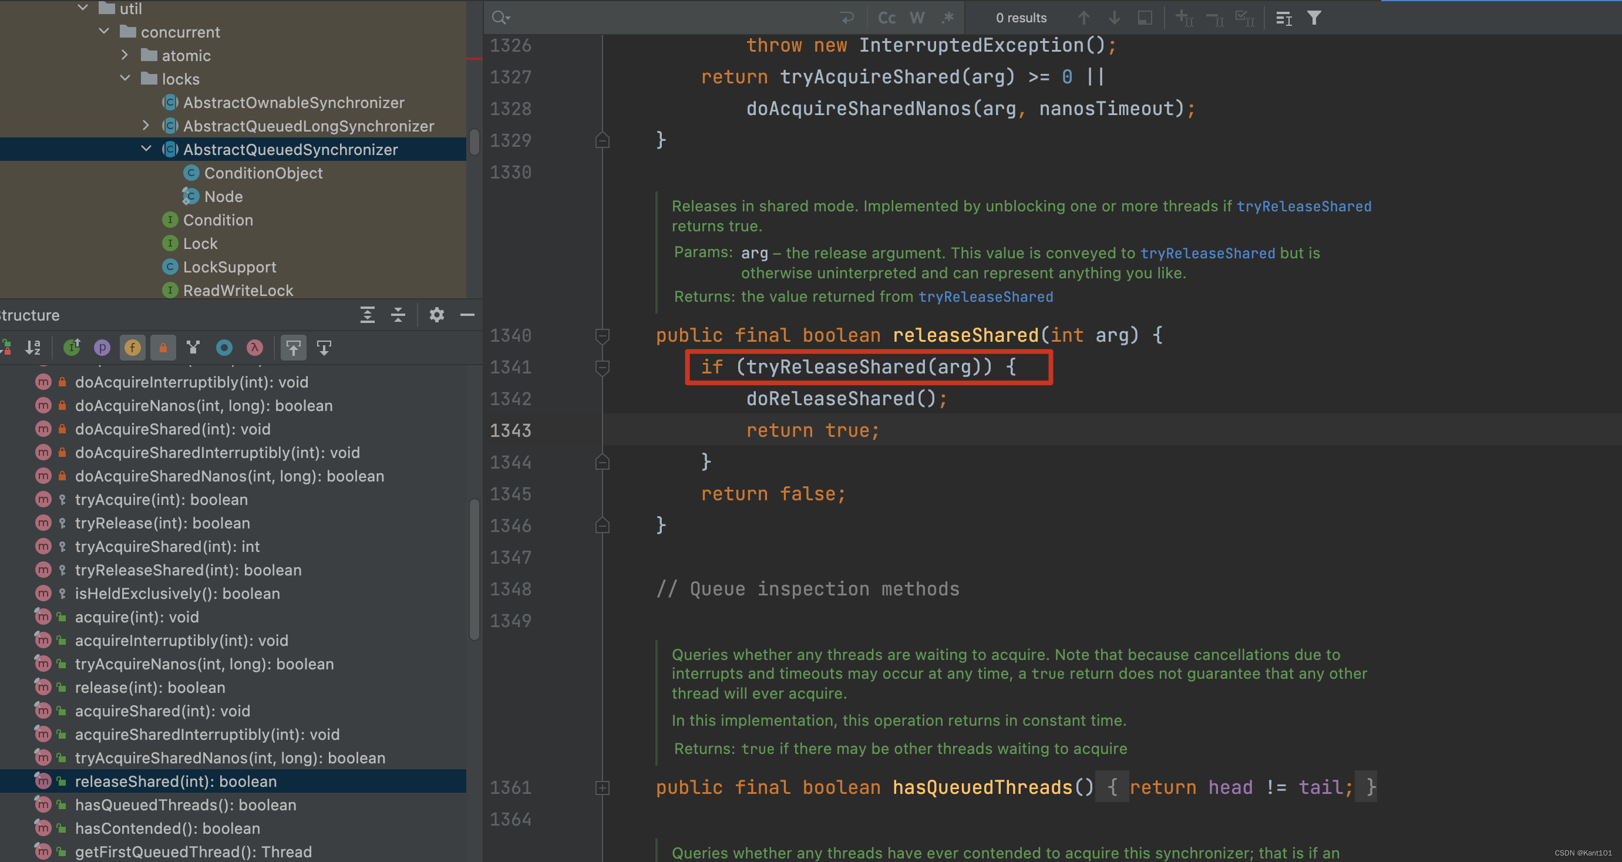Toggle Show non-public members filter

tap(163, 348)
